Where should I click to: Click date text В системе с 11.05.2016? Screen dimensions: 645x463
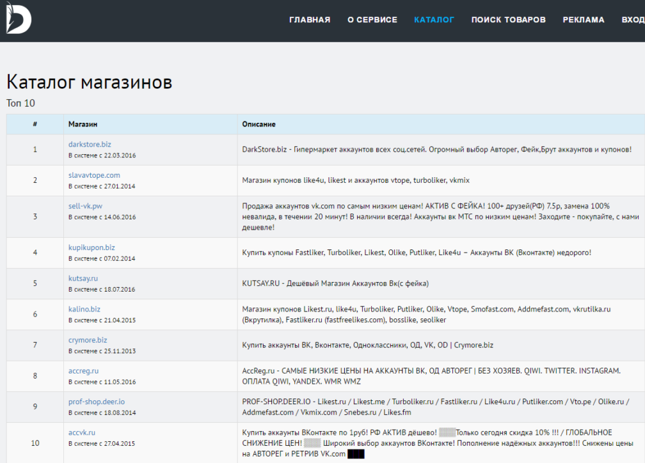click(102, 382)
